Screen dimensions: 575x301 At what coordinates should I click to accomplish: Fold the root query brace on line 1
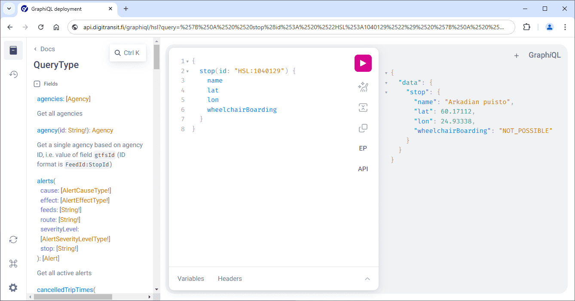pyautogui.click(x=187, y=61)
